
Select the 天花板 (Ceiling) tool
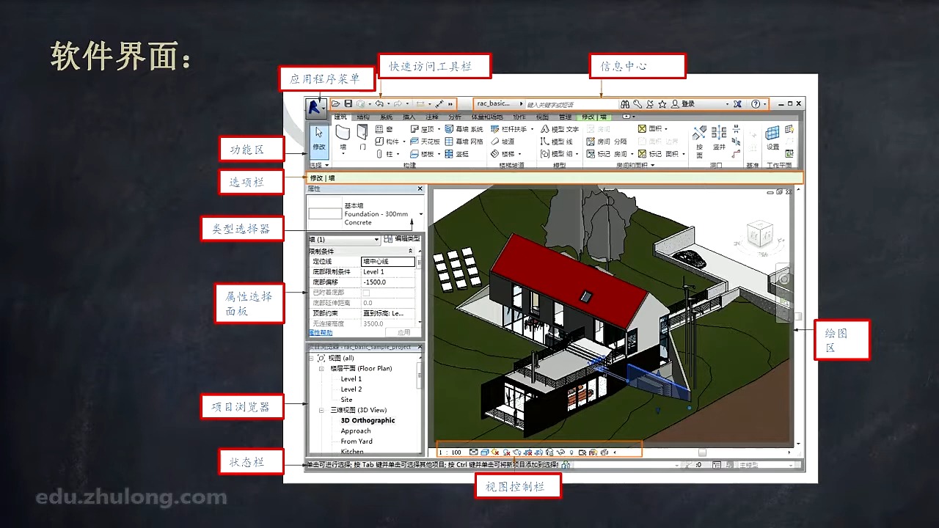tap(425, 142)
